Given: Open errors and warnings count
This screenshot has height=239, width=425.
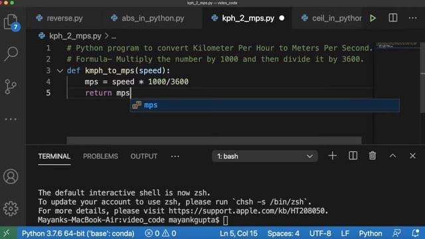Looking at the screenshot, I should coord(161,233).
